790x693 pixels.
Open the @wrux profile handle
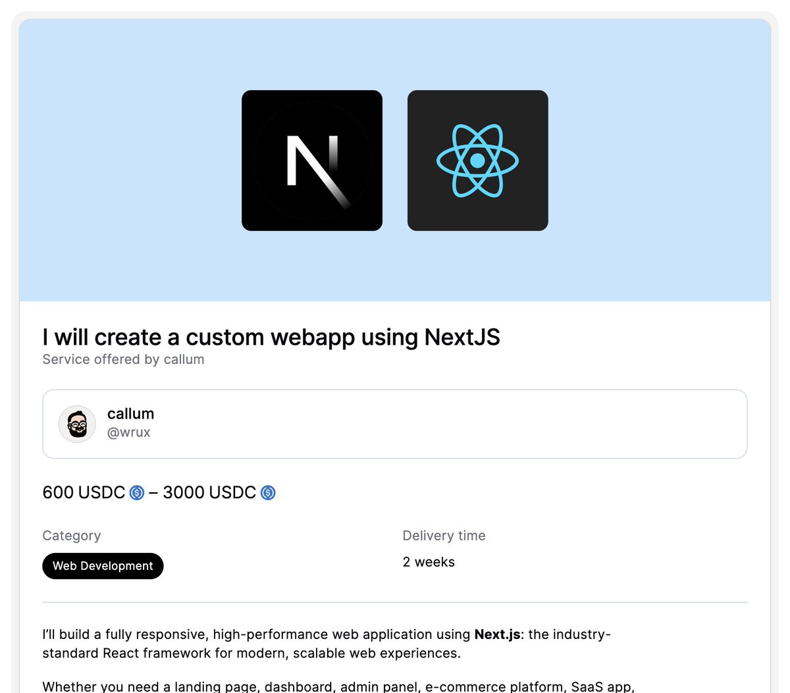tap(129, 432)
